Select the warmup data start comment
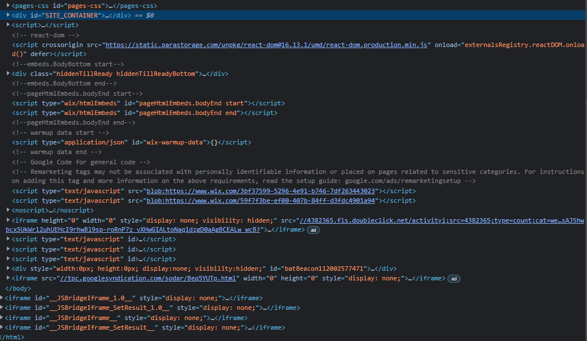Viewport: 587px width, 341px height. click(60, 133)
